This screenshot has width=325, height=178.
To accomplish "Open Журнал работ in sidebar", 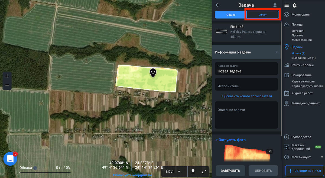I will point(302,93).
